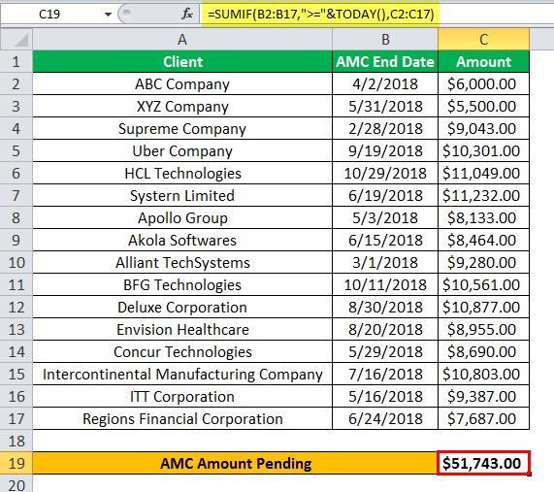Click the date 5/31/2018
This screenshot has height=492, width=554.
pos(385,107)
